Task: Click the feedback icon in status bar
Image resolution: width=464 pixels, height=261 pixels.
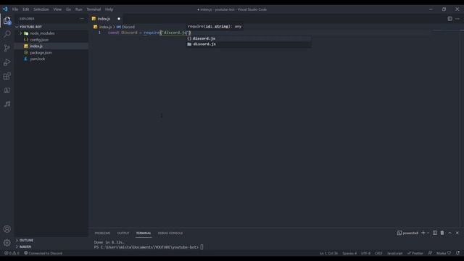Action: click(430, 253)
